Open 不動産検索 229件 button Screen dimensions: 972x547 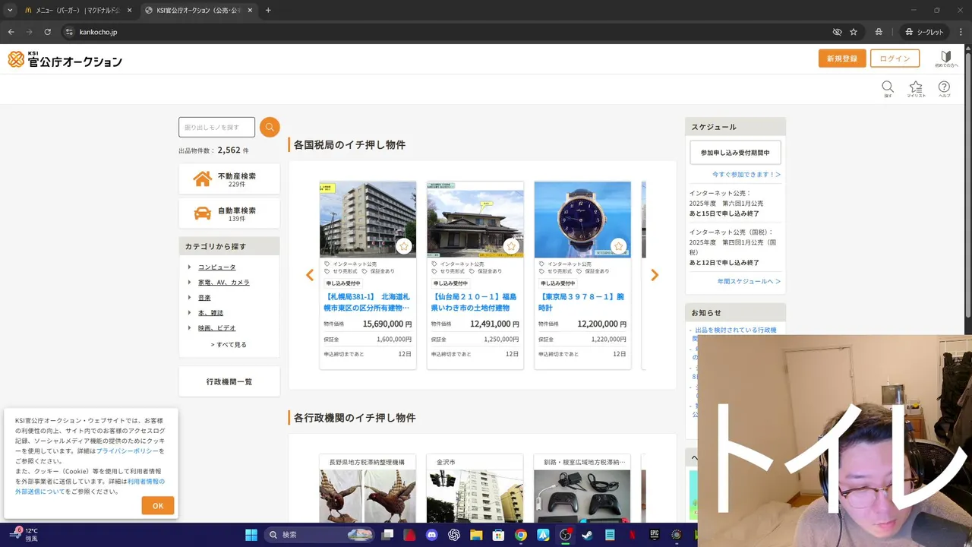[x=229, y=179]
